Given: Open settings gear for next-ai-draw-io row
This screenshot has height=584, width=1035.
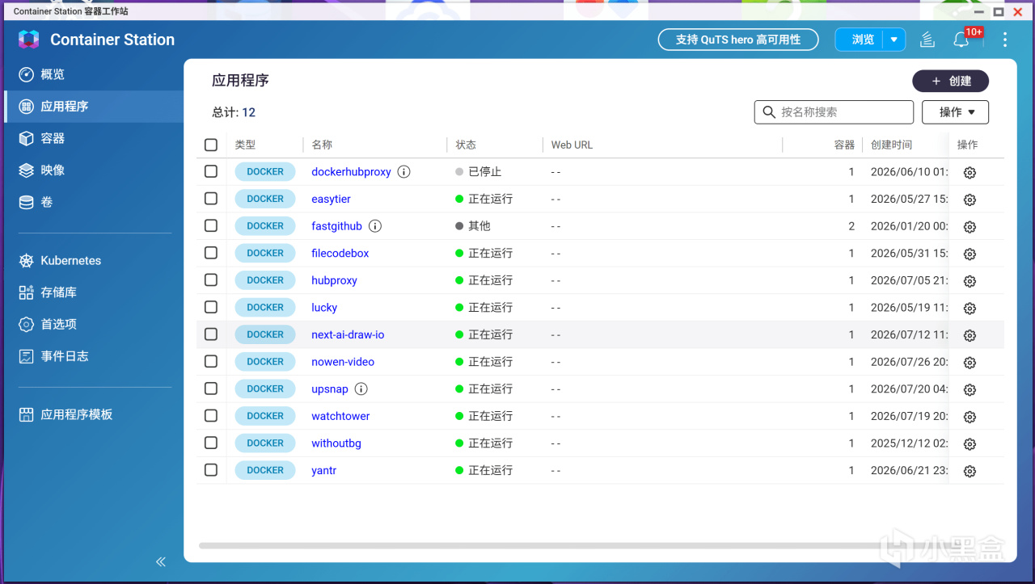Looking at the screenshot, I should (x=970, y=335).
